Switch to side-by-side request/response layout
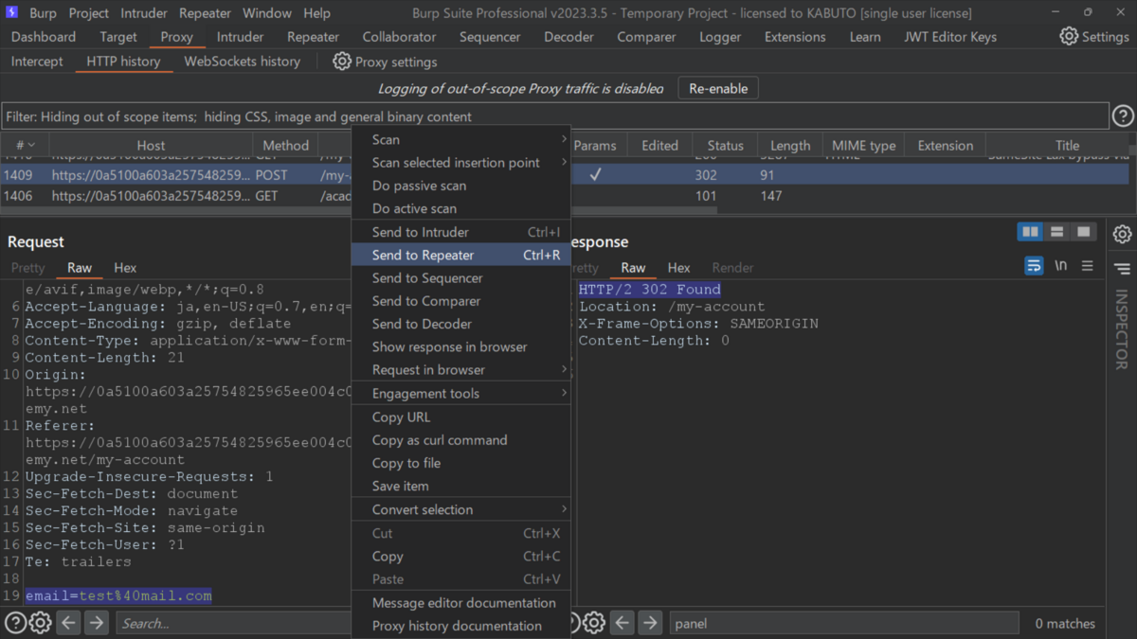The image size is (1137, 639). [1030, 232]
